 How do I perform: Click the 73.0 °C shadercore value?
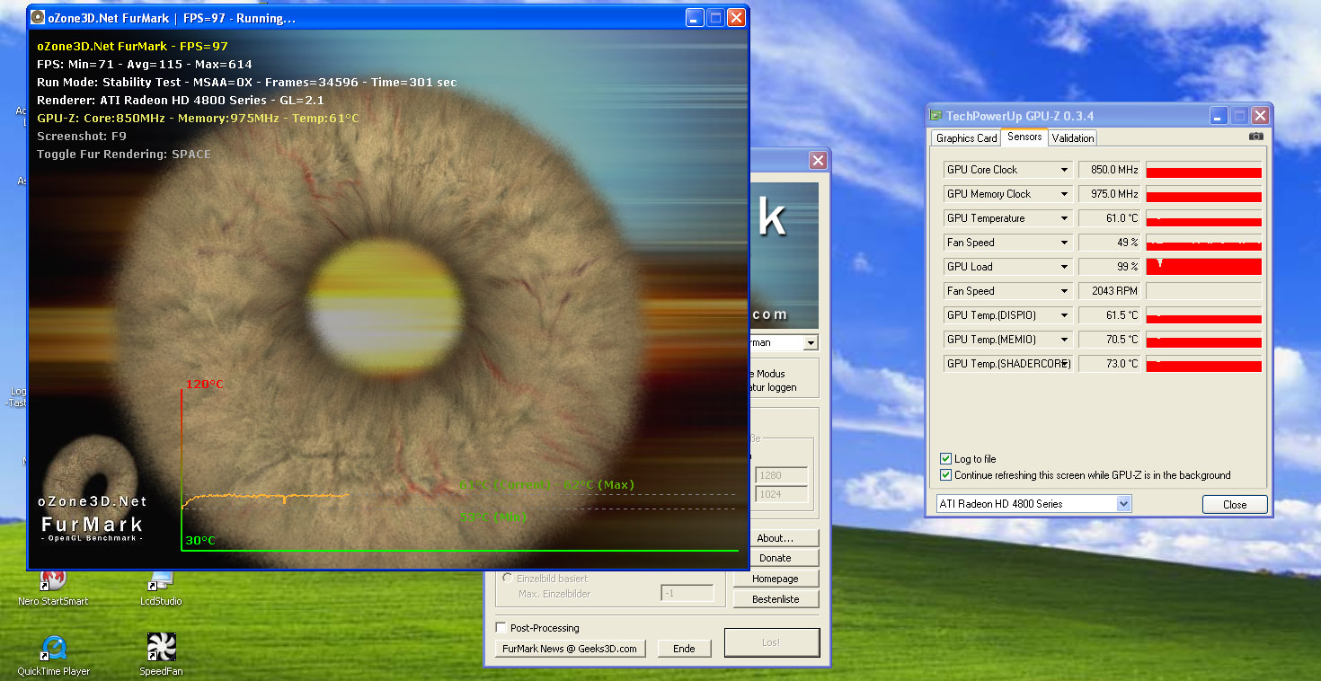(1109, 364)
